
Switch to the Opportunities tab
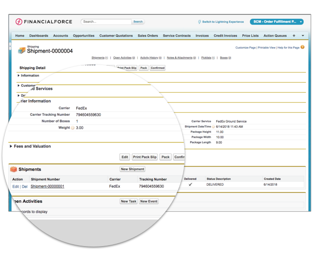tap(84, 36)
